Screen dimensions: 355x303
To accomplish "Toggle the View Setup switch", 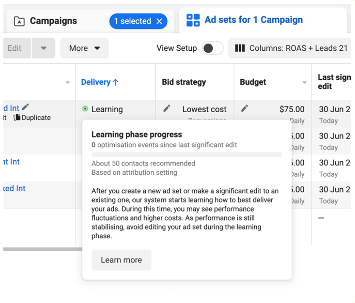I will (x=212, y=48).
